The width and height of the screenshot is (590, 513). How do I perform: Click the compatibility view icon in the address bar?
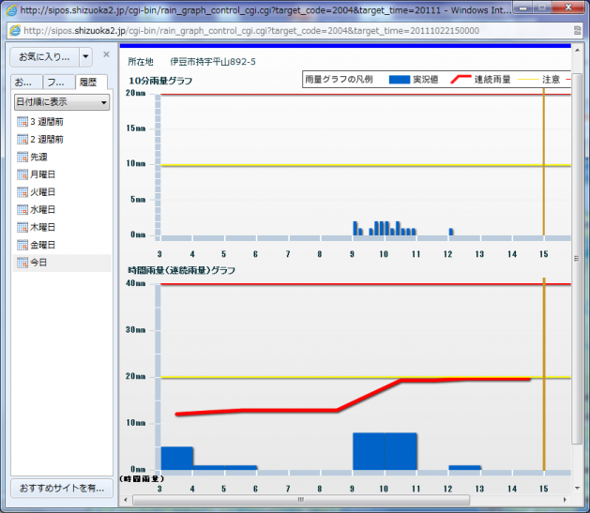[577, 30]
